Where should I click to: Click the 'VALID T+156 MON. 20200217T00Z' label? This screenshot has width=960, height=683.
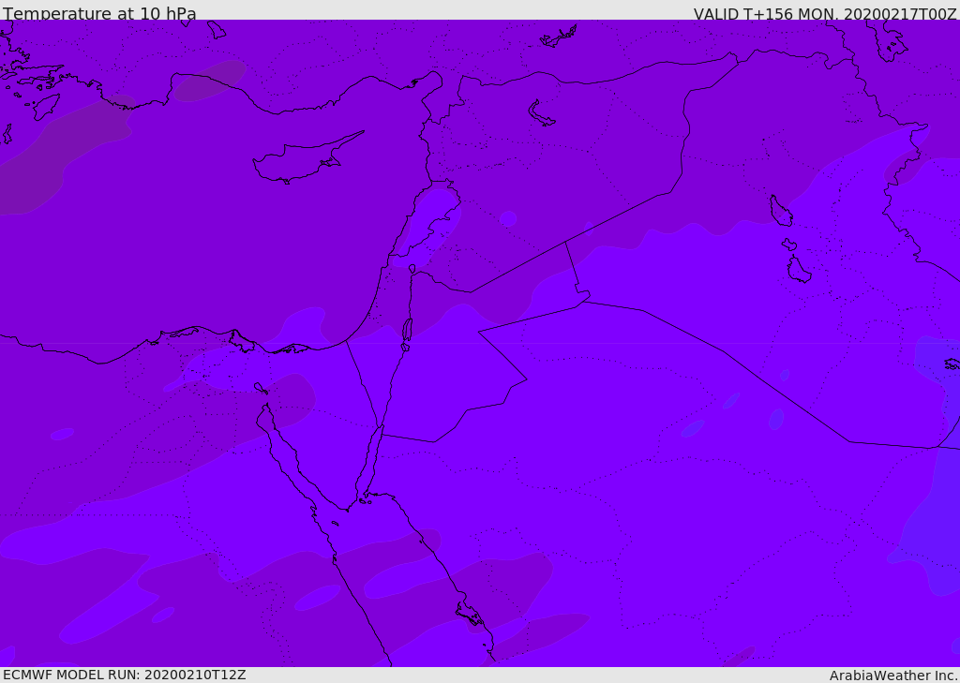(825, 14)
